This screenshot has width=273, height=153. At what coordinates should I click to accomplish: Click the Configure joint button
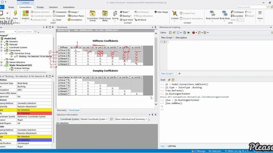tap(237, 12)
